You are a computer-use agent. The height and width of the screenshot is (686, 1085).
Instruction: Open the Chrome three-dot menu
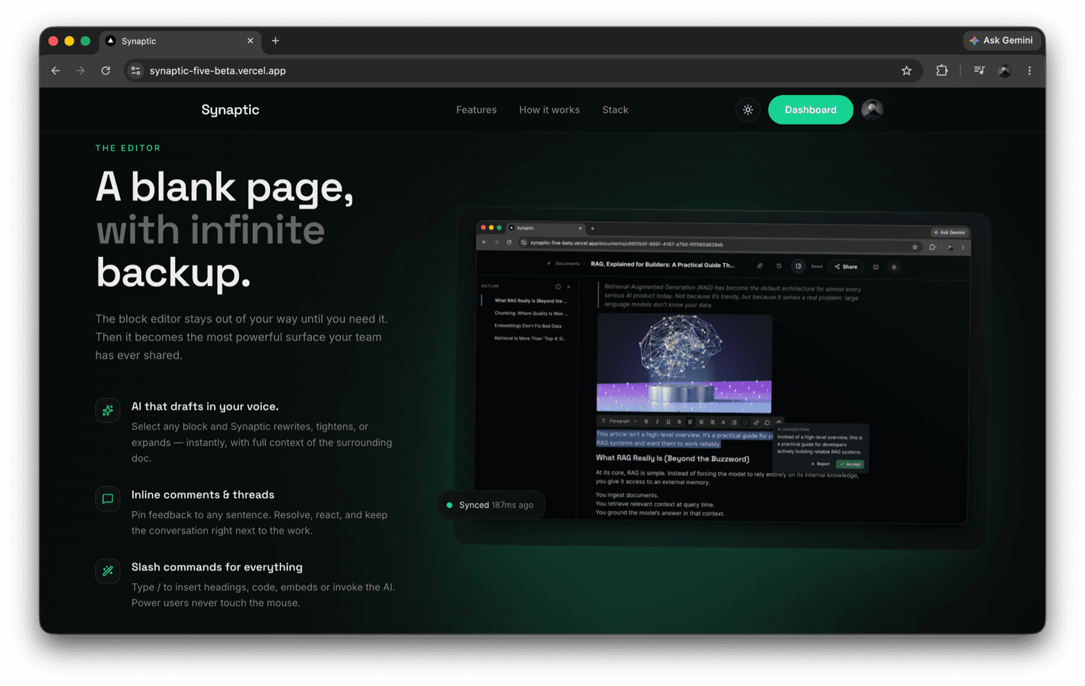pyautogui.click(x=1029, y=70)
